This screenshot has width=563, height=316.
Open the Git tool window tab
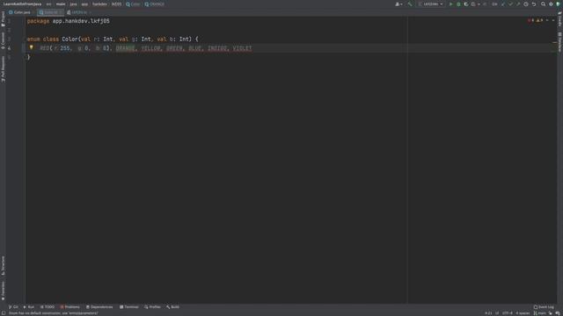coord(13,307)
